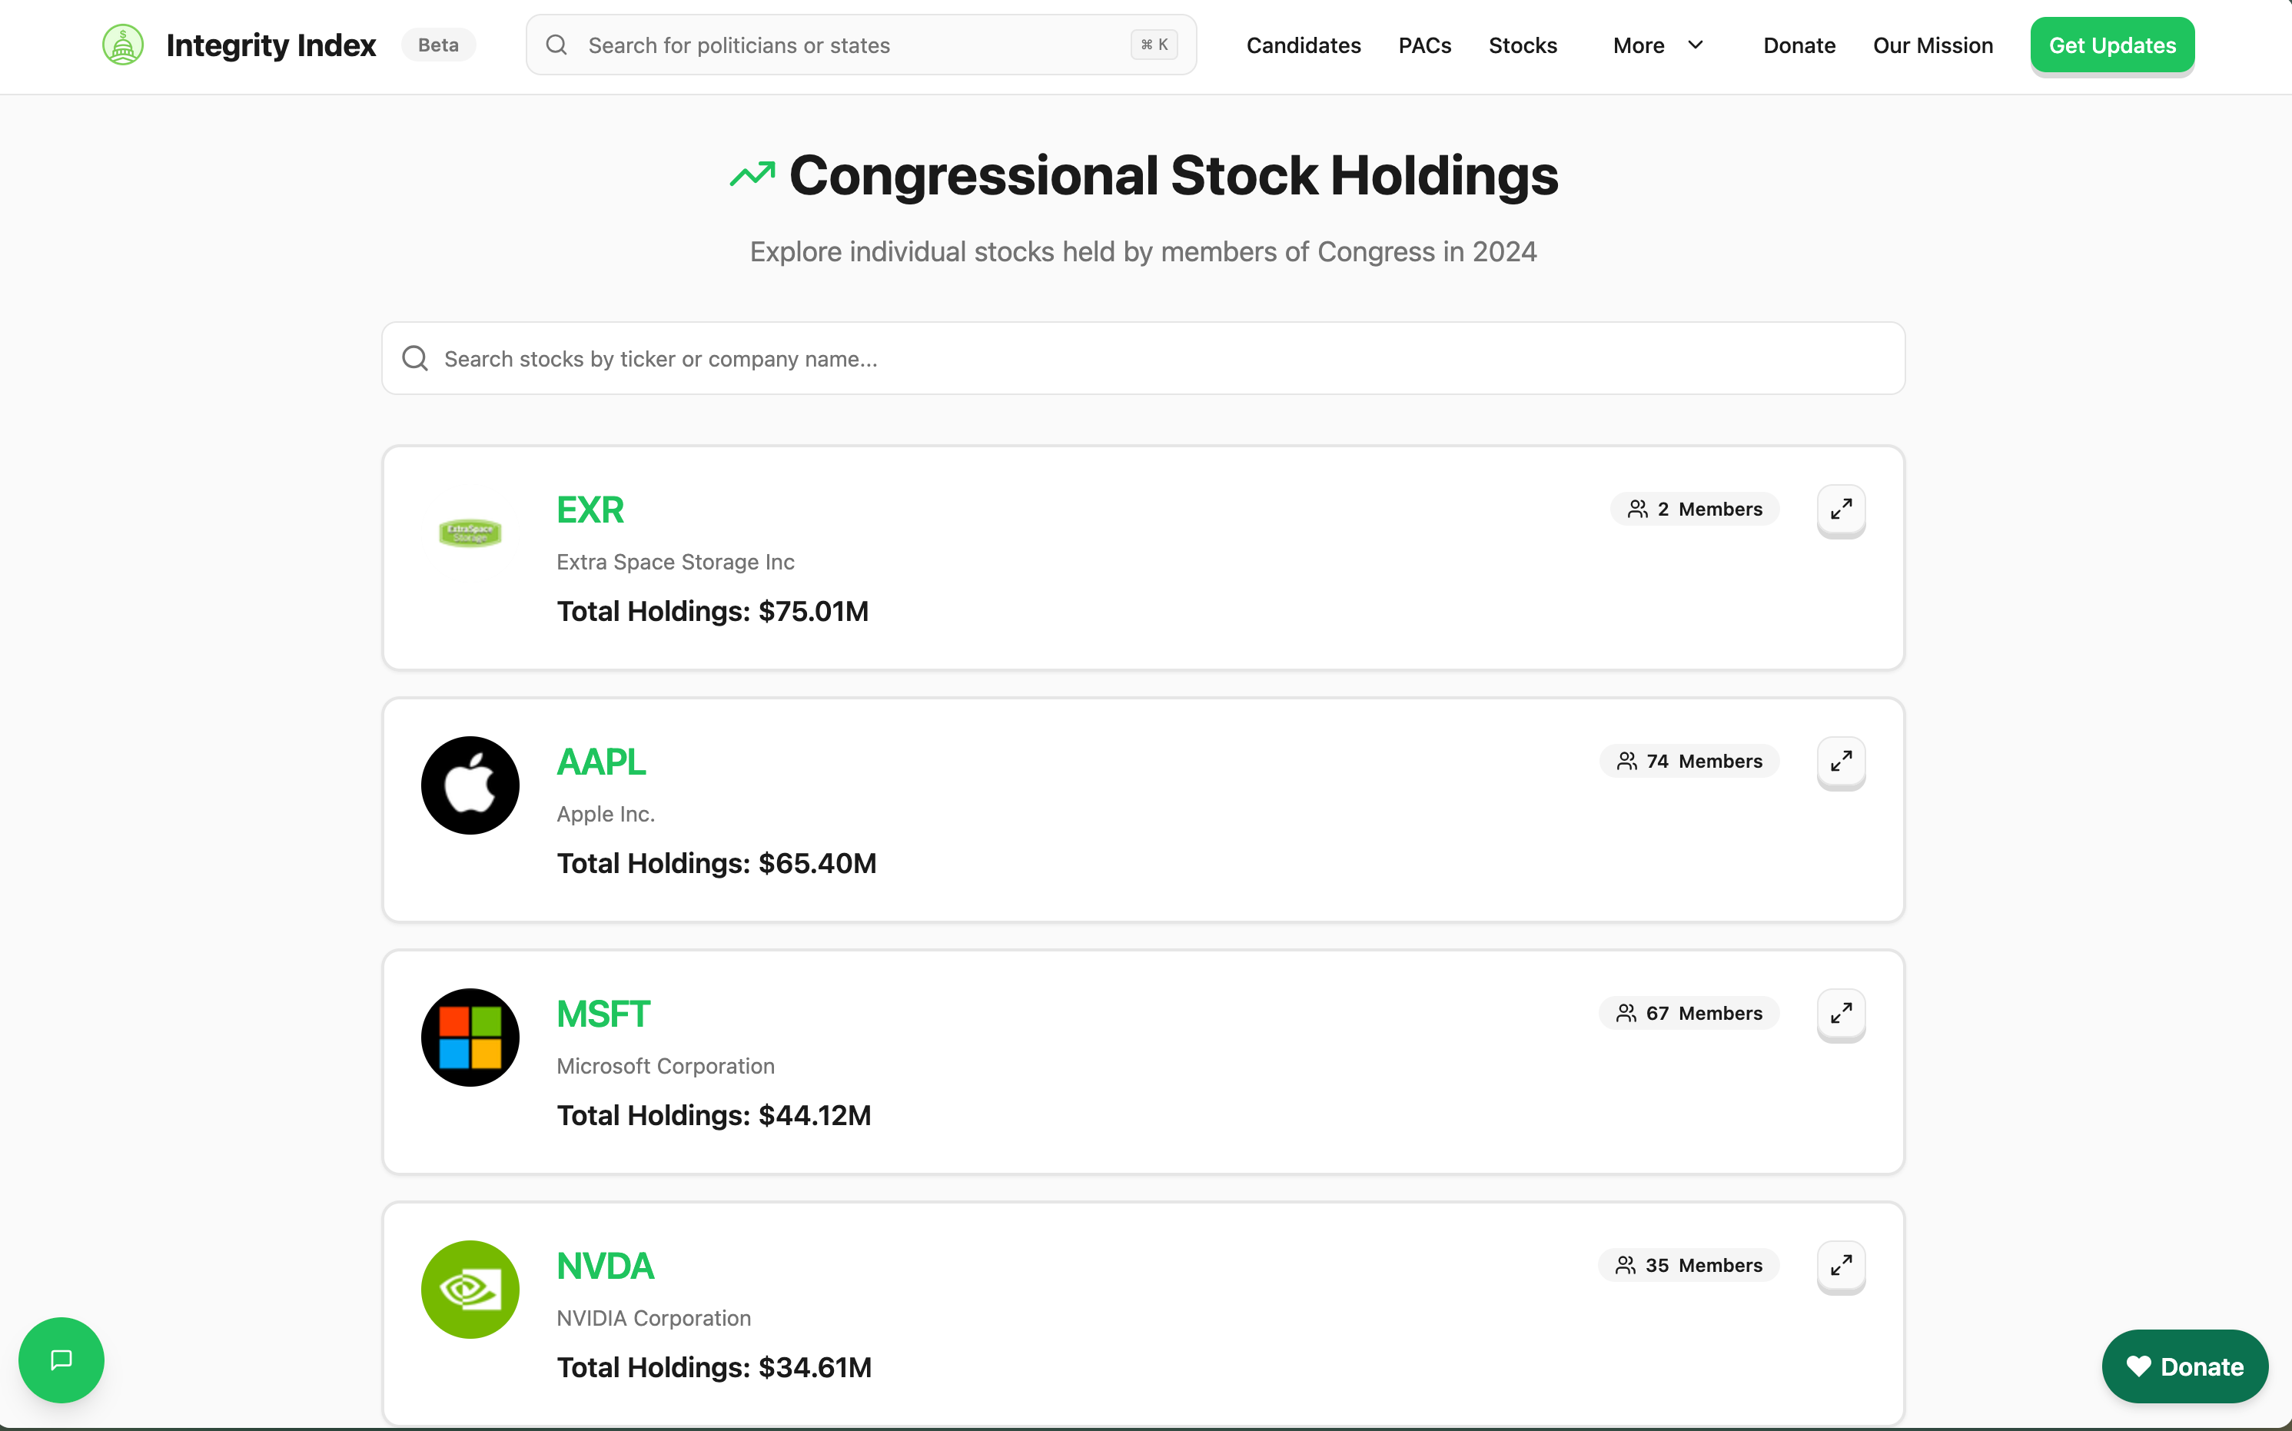
Task: Click the heart icon in the floating Donate button
Action: pos(2140,1366)
